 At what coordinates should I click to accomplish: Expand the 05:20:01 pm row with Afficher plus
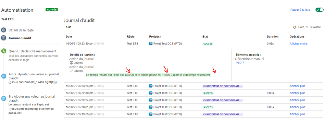(297, 107)
